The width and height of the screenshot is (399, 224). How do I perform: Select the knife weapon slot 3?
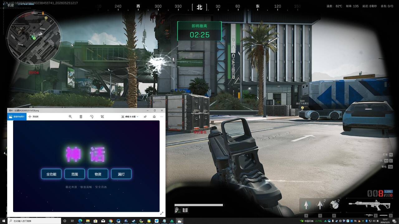coord(386,215)
